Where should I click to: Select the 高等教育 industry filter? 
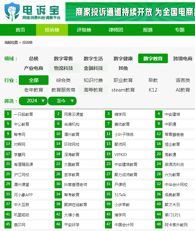[93, 90]
